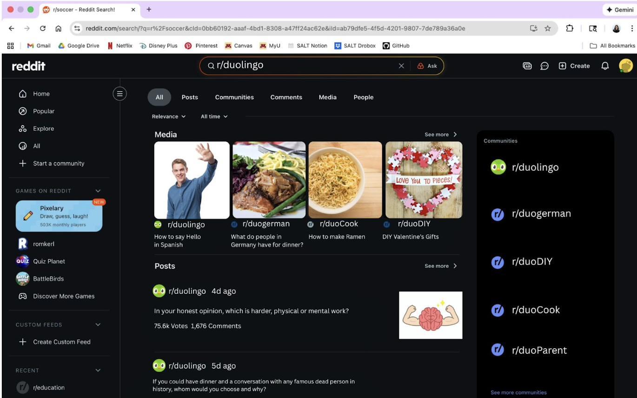Click See more for Media
This screenshot has height=398, width=637.
pyautogui.click(x=441, y=134)
